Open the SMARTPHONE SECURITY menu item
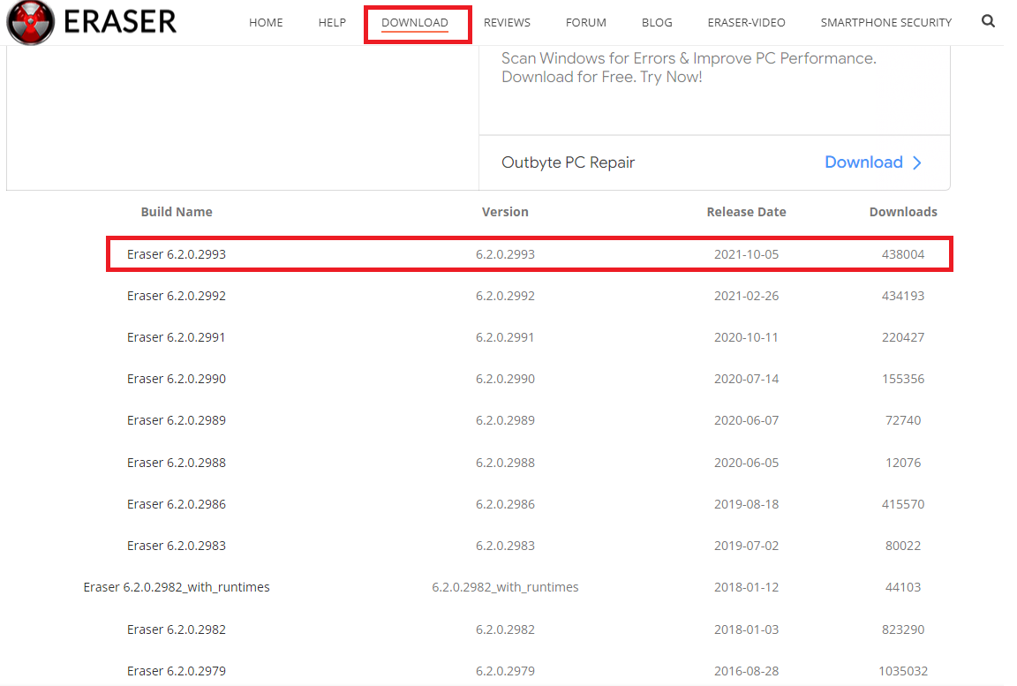This screenshot has width=1017, height=686. pyautogui.click(x=886, y=23)
